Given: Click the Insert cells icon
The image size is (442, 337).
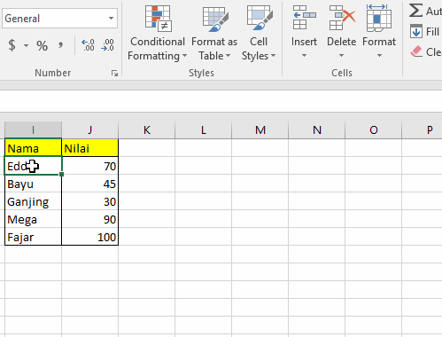Looking at the screenshot, I should coord(304,18).
